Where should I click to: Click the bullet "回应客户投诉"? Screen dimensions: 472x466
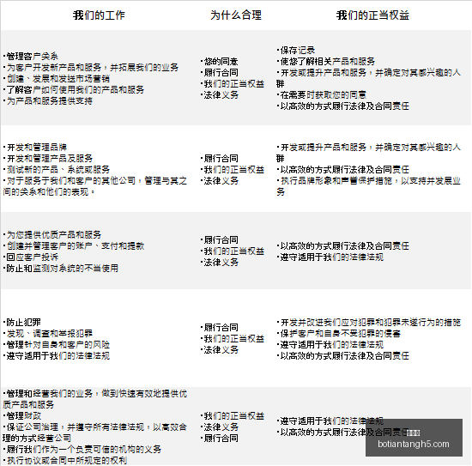pos(30,257)
